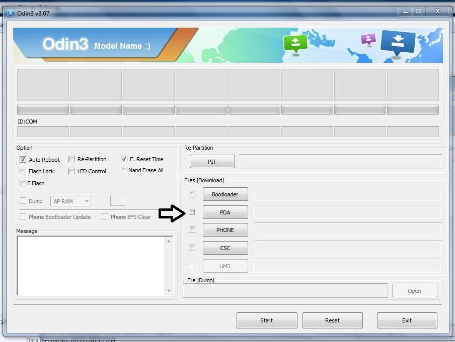Exit the Odin3 application

407,320
